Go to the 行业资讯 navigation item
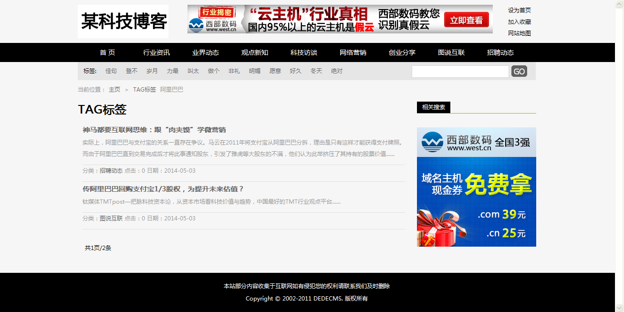This screenshot has width=624, height=312. click(x=156, y=52)
